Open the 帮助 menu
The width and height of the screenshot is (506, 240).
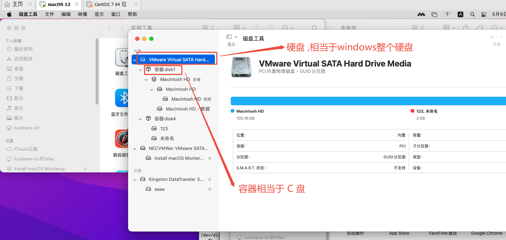pos(132,14)
